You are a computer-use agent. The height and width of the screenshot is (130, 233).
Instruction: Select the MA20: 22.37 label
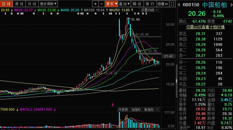pyautogui.click(x=23, y=10)
